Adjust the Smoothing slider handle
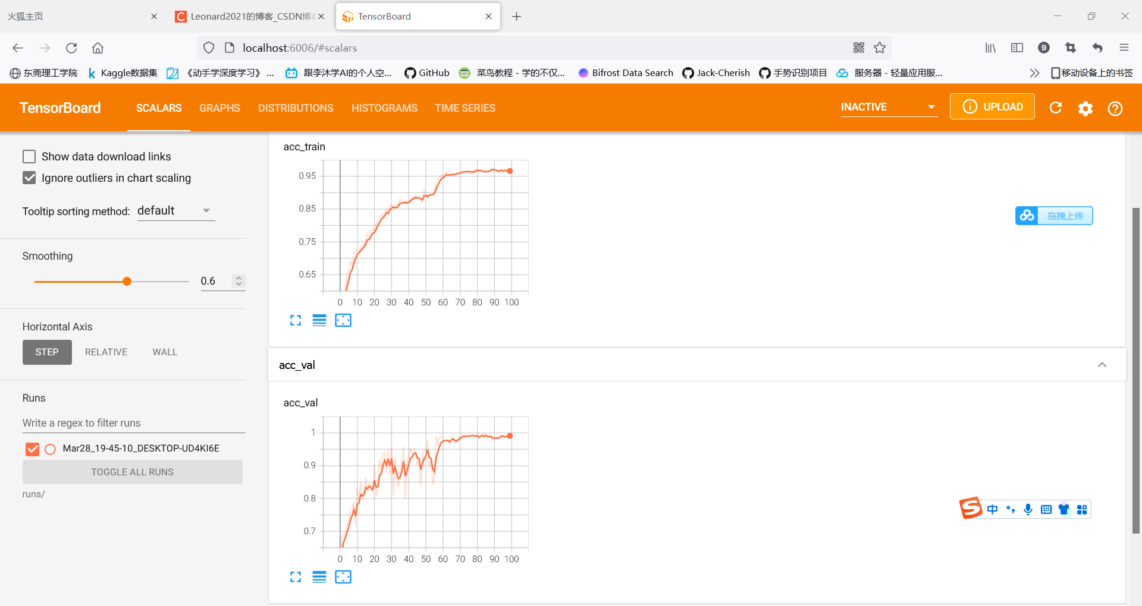The image size is (1142, 606). click(x=127, y=281)
